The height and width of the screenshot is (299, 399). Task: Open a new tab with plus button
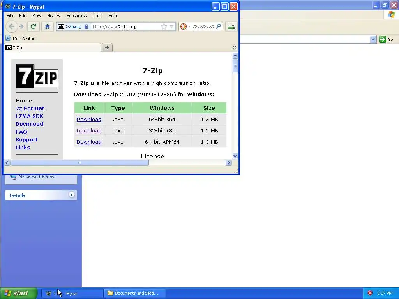pos(107,47)
